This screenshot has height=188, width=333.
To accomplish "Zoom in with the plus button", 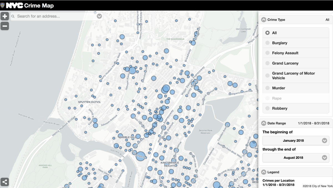I will 5,16.
